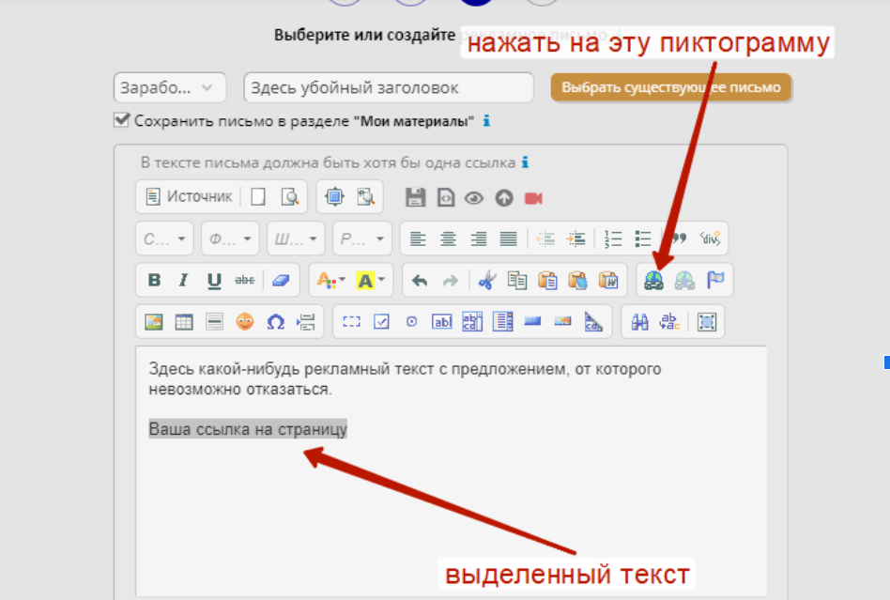
Task: Open find with the binoculars icon
Action: (639, 322)
